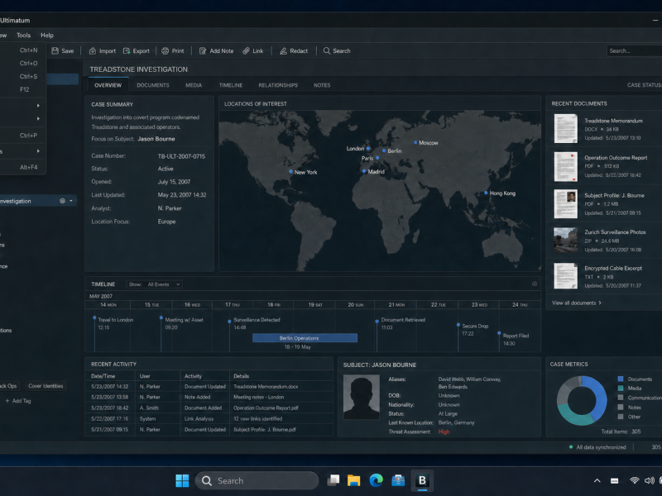Click the face icon on the investigation tree row
662x496 pixels.
tap(63, 201)
